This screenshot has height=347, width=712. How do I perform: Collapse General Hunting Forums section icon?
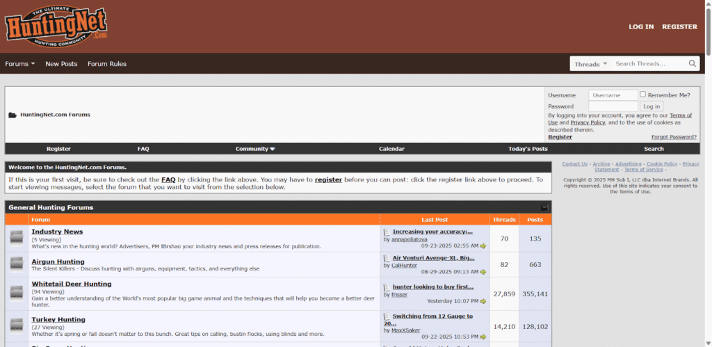pos(544,207)
